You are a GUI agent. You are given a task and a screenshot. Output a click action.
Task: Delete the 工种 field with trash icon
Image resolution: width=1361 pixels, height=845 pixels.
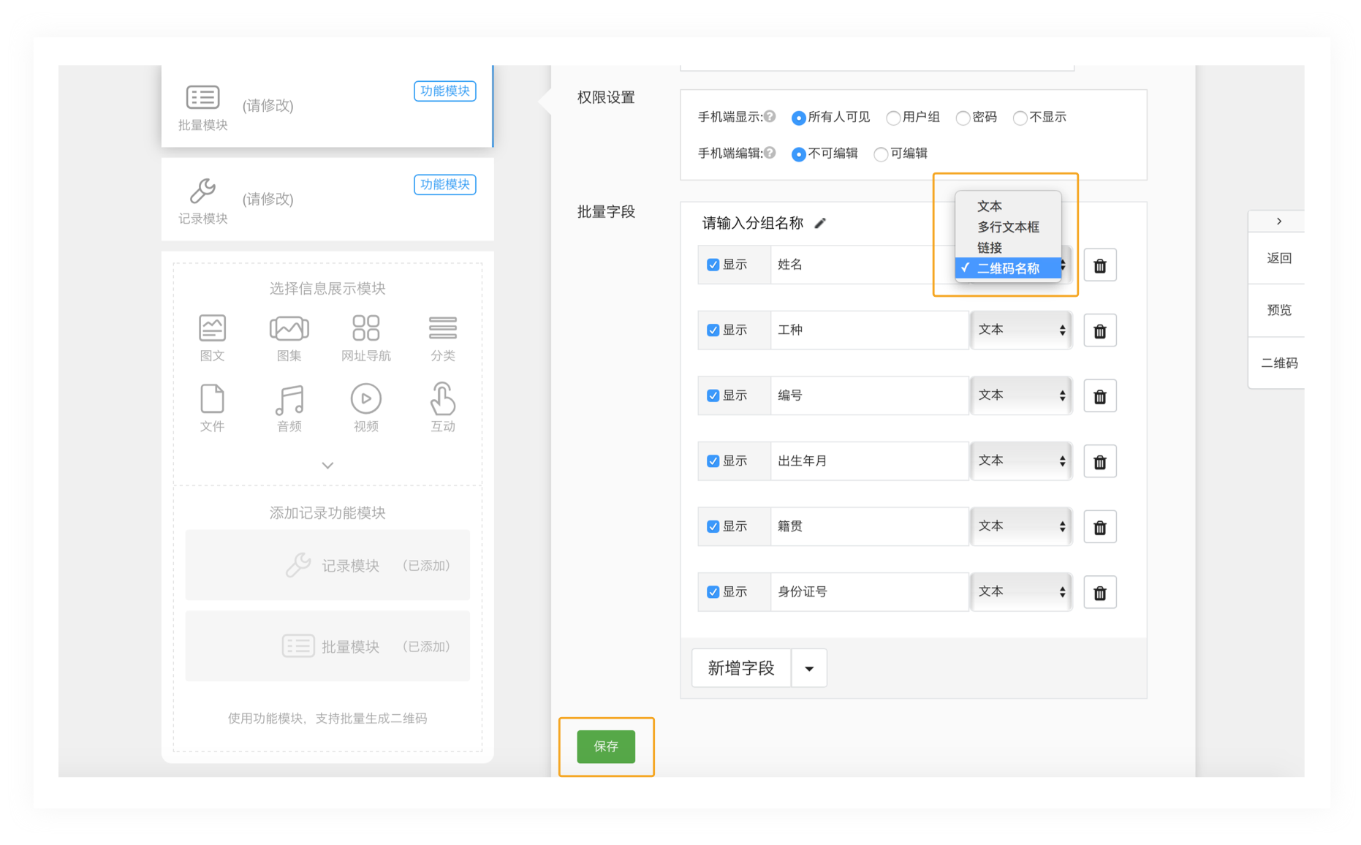point(1100,331)
